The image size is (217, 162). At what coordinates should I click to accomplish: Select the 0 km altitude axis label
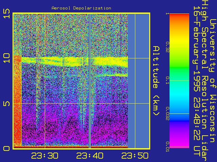click(x=6, y=148)
